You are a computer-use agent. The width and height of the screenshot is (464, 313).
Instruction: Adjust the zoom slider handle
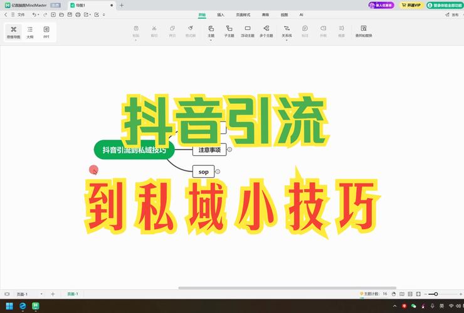point(436,294)
